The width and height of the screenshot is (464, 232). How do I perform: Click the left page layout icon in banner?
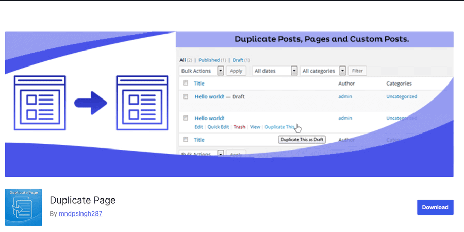pyautogui.click(x=40, y=103)
